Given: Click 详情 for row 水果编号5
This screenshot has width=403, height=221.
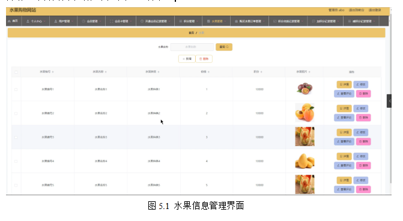Looking at the screenshot, I should click(344, 180).
